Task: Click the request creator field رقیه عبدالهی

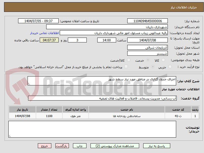Action: (114, 33)
